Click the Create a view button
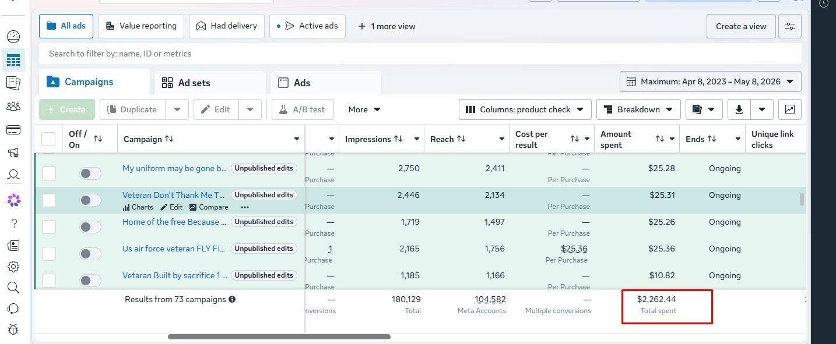This screenshot has width=836, height=344. pyautogui.click(x=741, y=26)
